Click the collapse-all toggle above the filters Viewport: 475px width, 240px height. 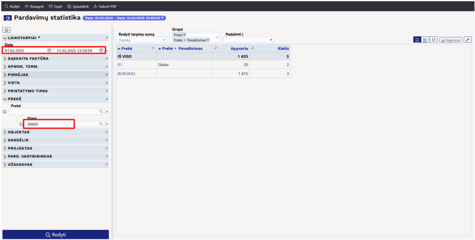(x=7, y=30)
